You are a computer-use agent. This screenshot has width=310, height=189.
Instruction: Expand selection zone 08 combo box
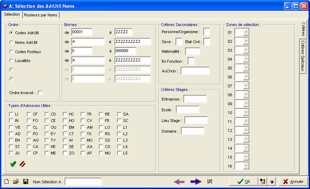click(x=246, y=94)
